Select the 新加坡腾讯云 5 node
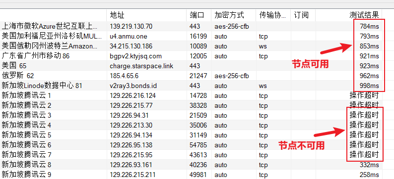This screenshot has width=394, height=179. coord(26,135)
